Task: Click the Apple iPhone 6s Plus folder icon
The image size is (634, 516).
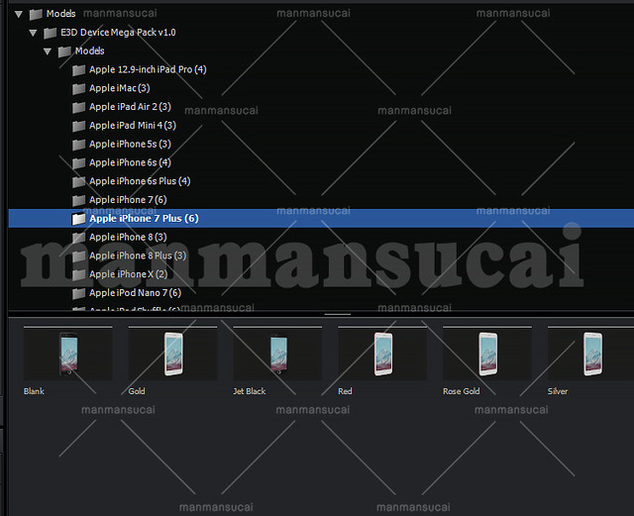Action: [x=78, y=182]
